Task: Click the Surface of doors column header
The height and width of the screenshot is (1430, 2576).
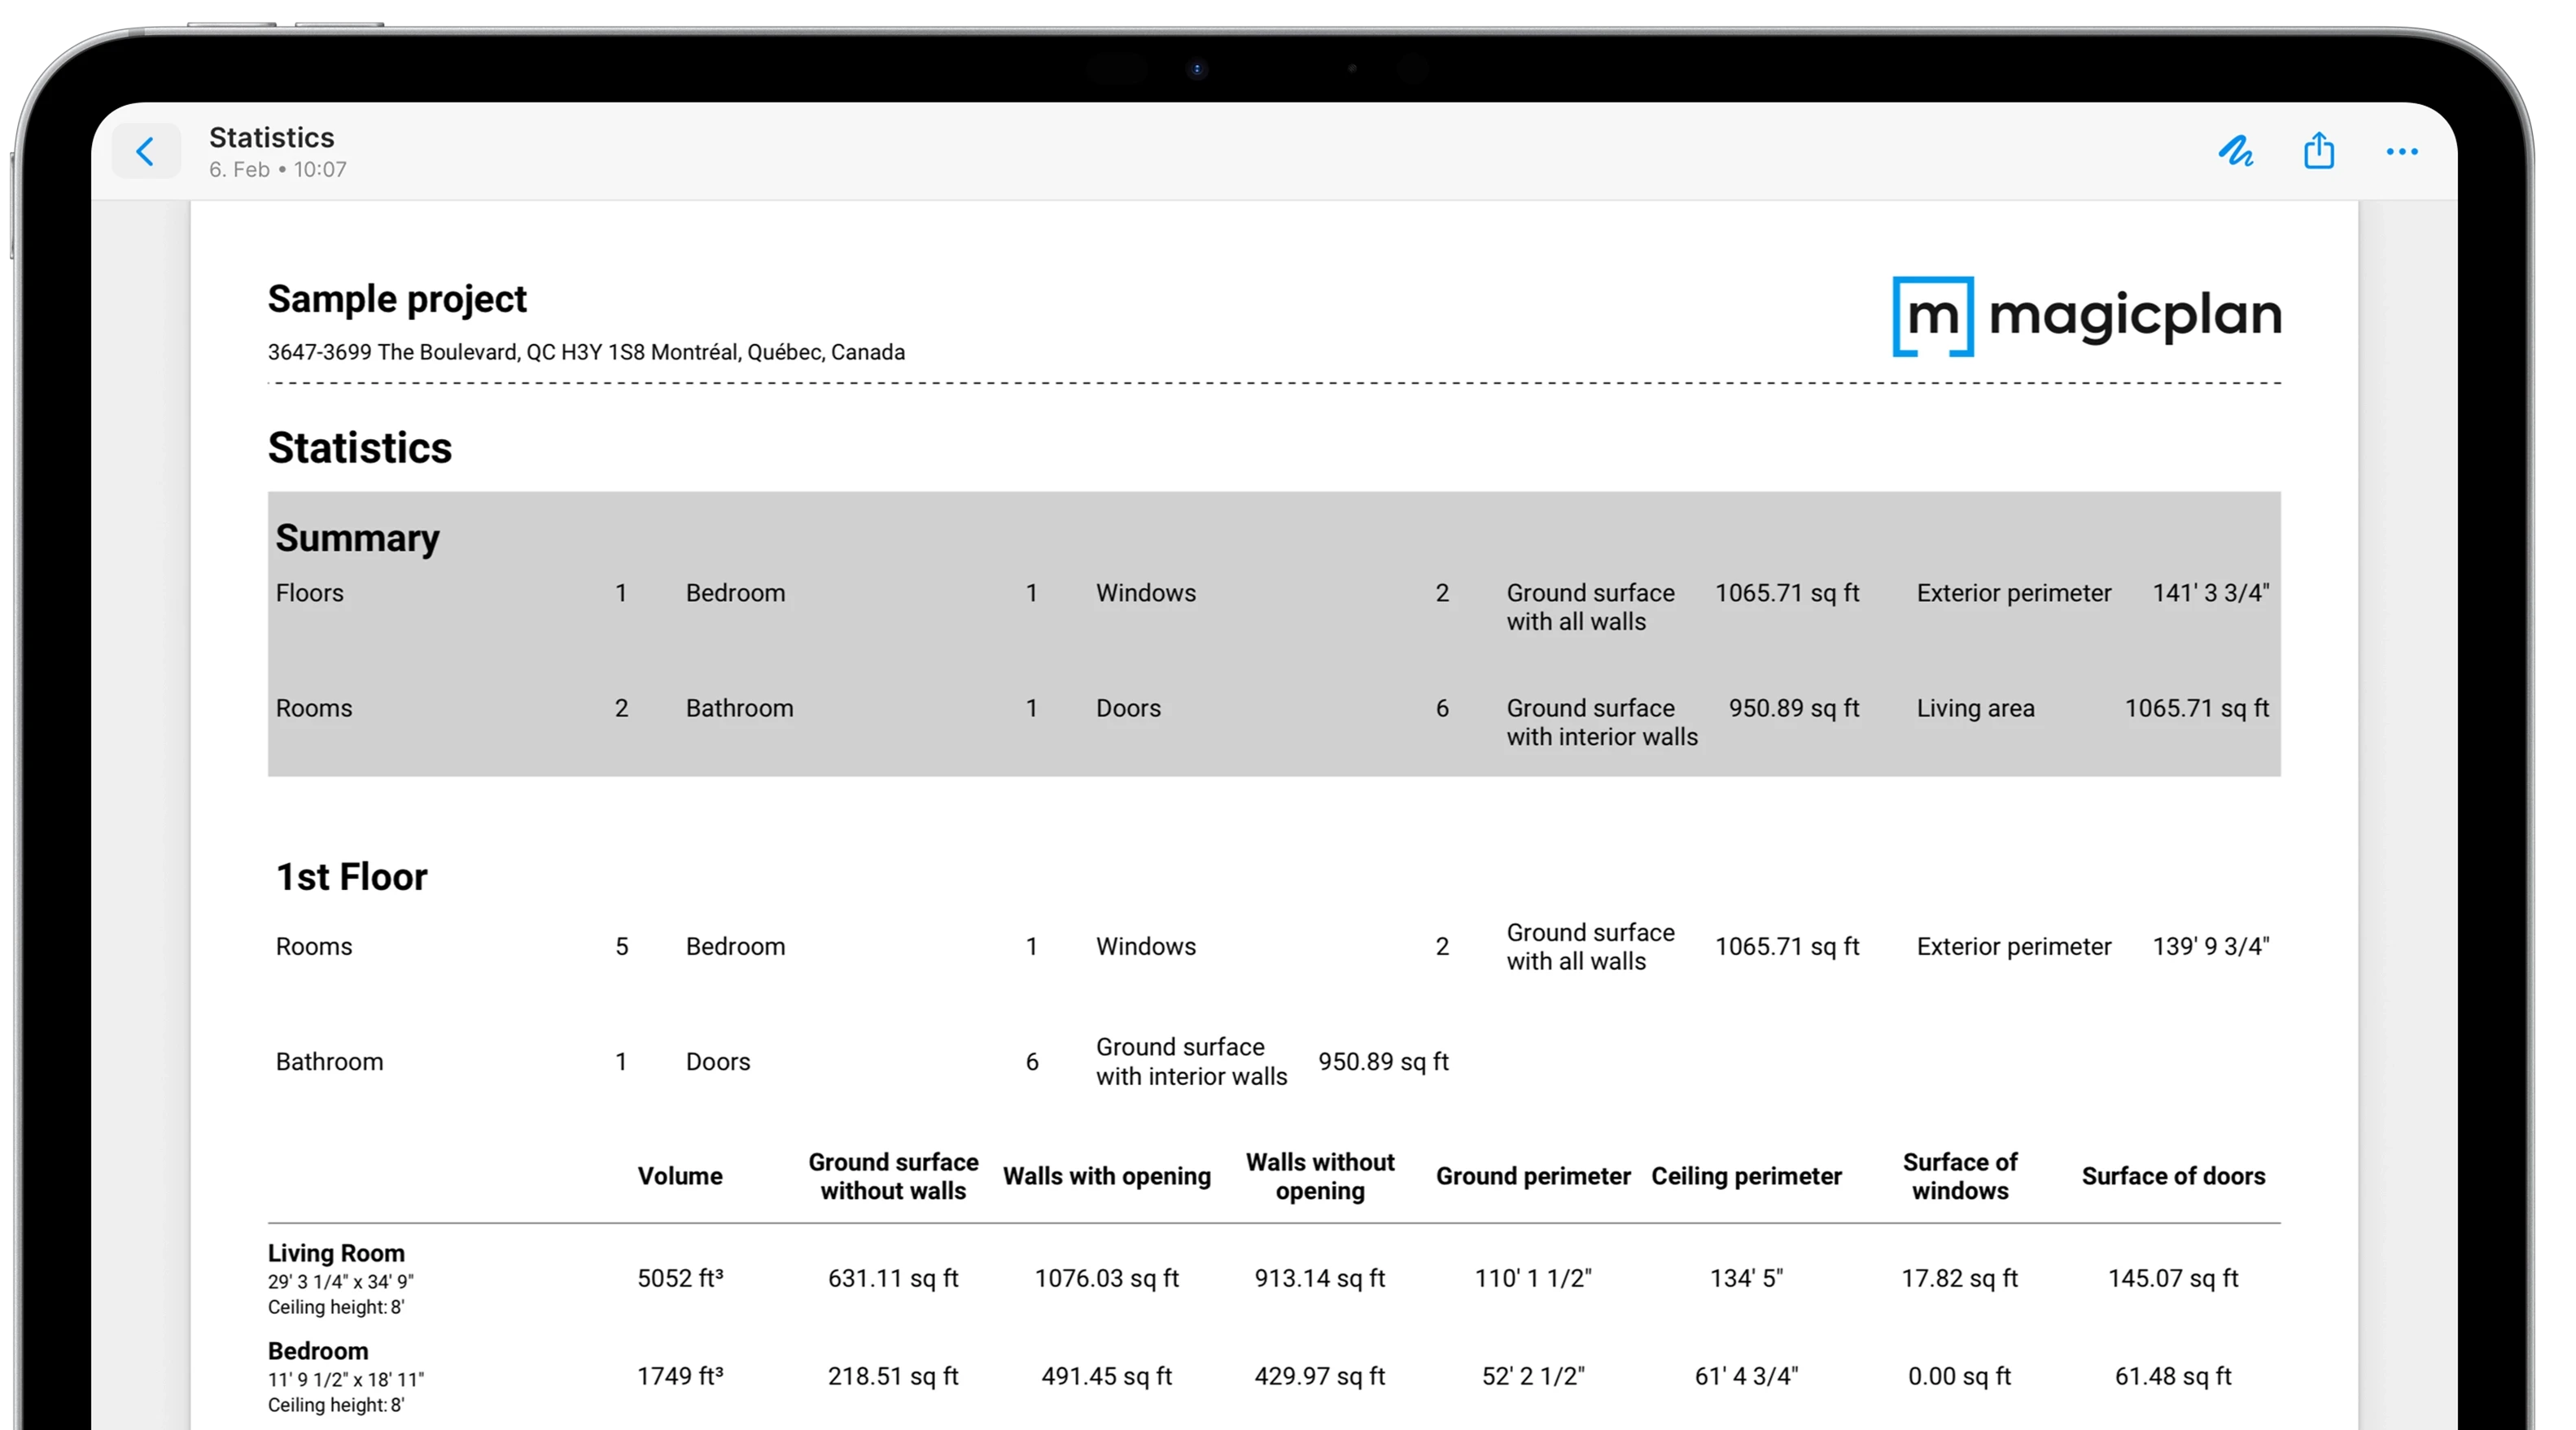Action: pyautogui.click(x=2173, y=1176)
